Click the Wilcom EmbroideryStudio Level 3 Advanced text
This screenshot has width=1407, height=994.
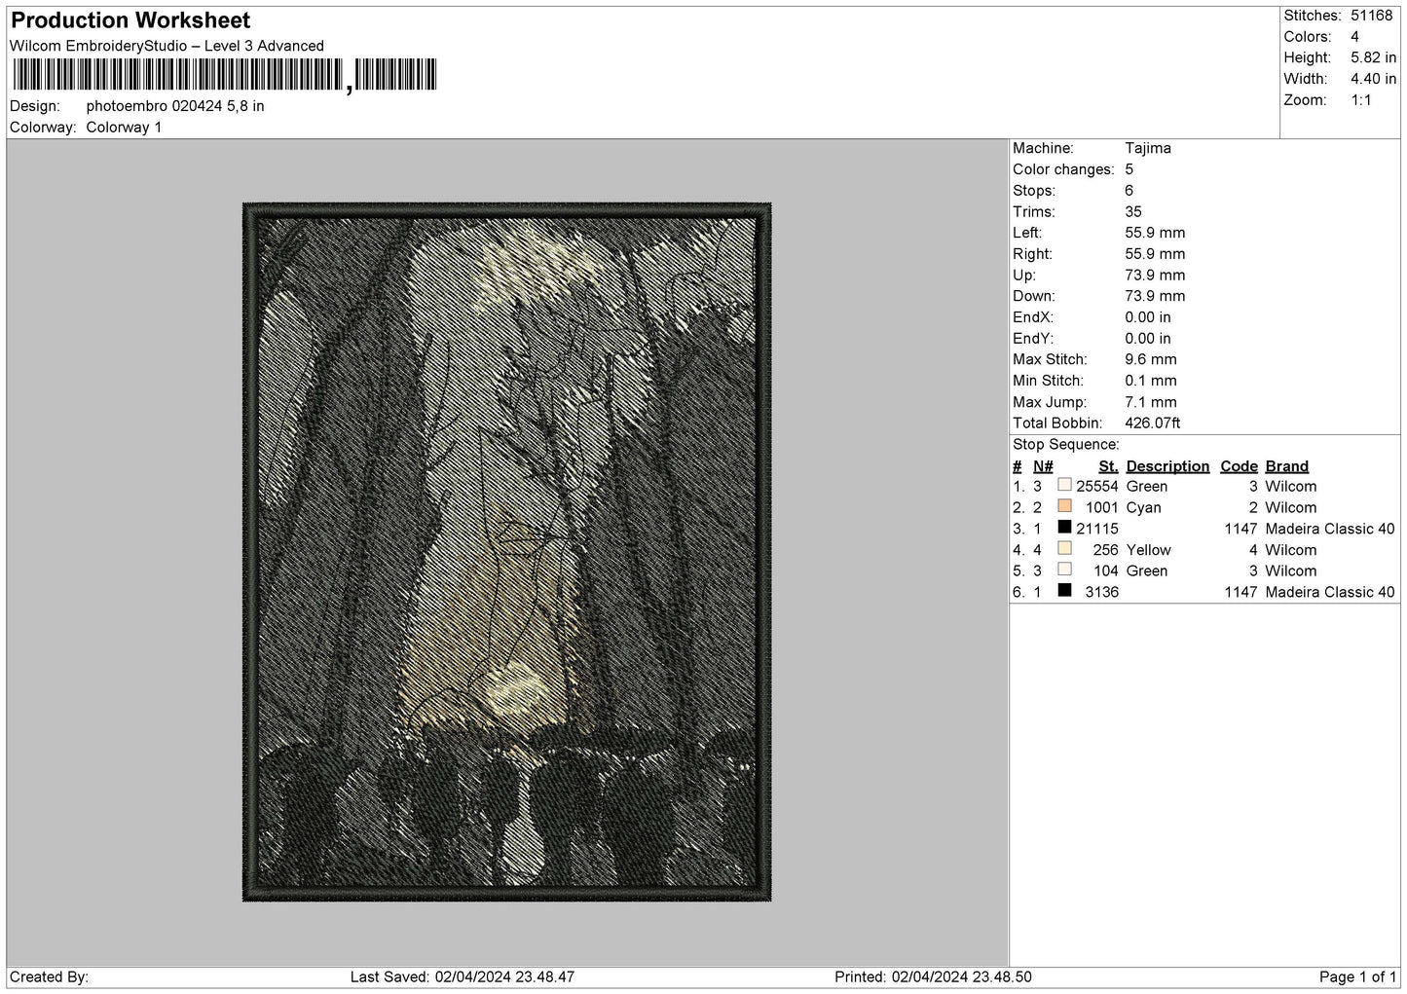(x=167, y=46)
